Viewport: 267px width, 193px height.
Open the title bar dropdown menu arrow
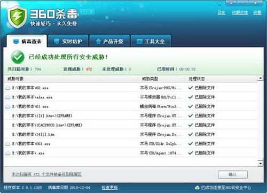[231, 3]
